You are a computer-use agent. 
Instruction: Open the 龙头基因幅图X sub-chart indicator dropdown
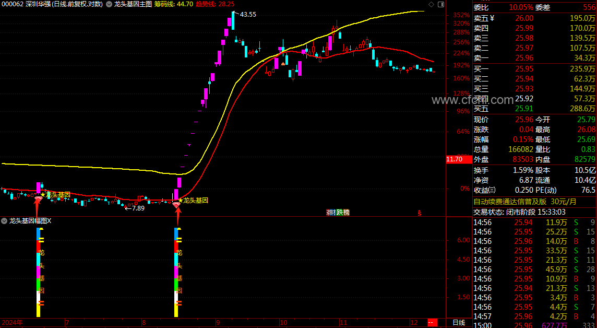pyautogui.click(x=4, y=220)
